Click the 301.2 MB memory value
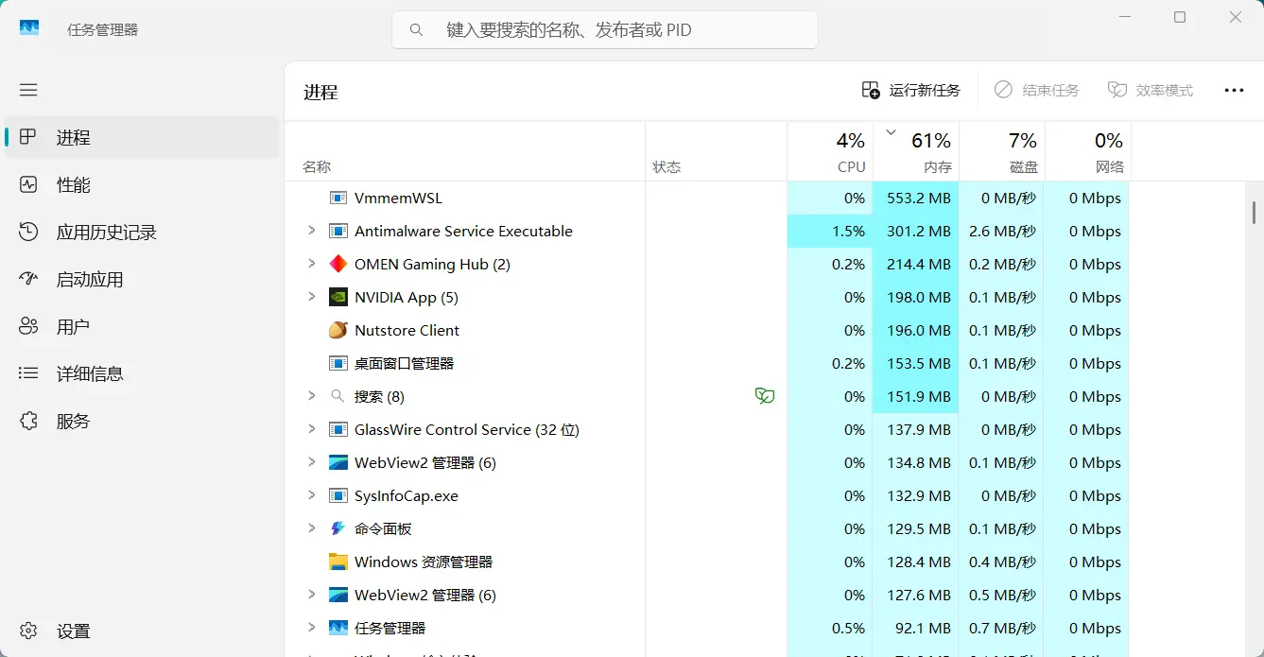This screenshot has height=657, width=1264. (x=919, y=231)
